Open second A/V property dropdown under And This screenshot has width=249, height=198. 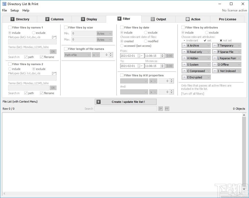coord(134,92)
